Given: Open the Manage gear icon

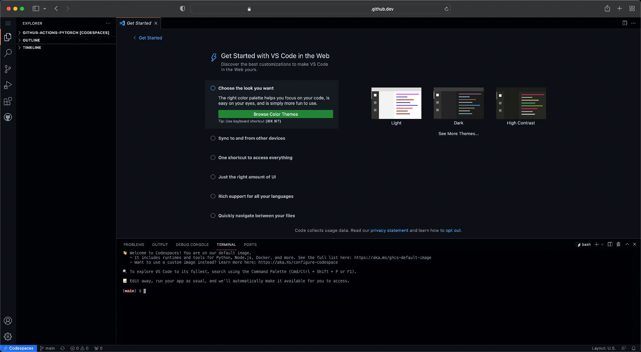Looking at the screenshot, I should coord(8,337).
